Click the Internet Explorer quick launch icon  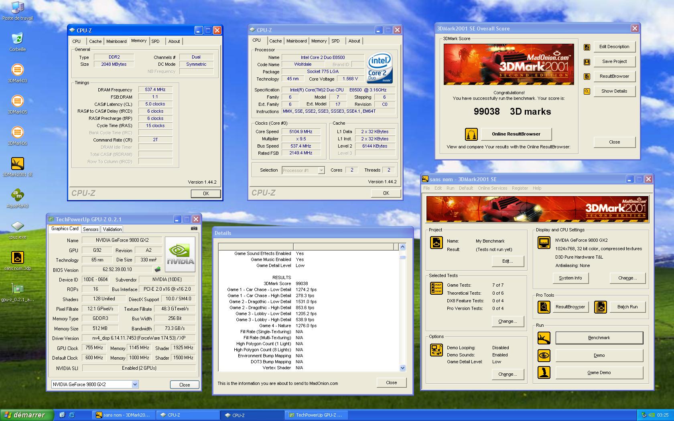coord(71,415)
